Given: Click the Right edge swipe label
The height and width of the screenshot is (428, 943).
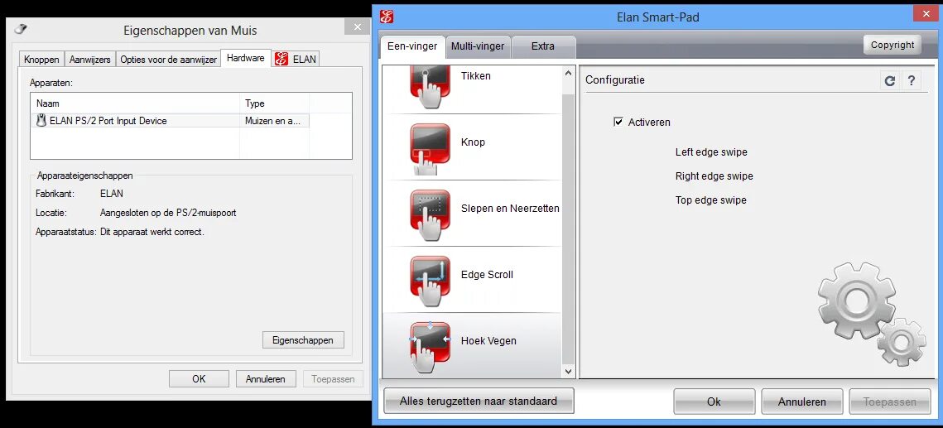Looking at the screenshot, I should pyautogui.click(x=714, y=176).
